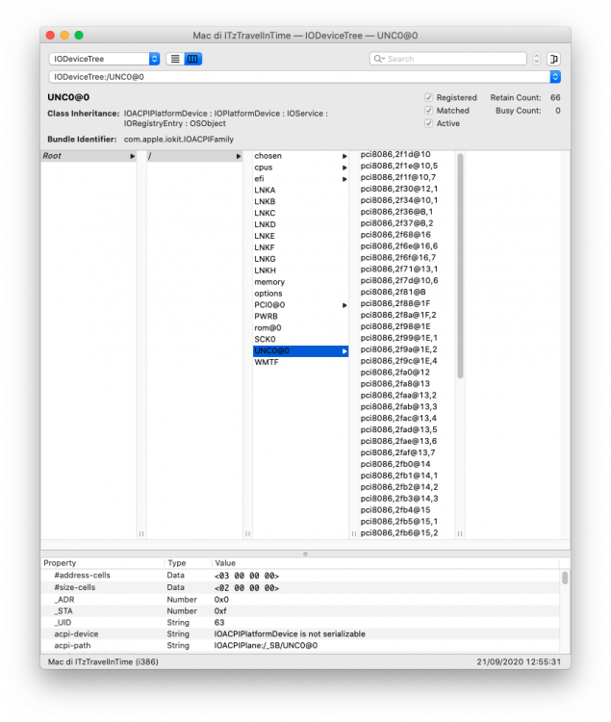Viewport: 611px width, 722px height.
Task: Select the LNKD entry
Action: click(300, 224)
